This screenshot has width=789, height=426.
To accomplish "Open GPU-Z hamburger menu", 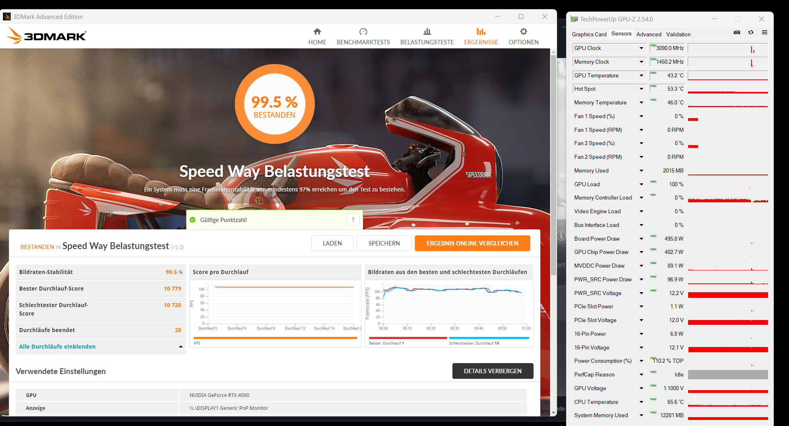I will coord(764,32).
